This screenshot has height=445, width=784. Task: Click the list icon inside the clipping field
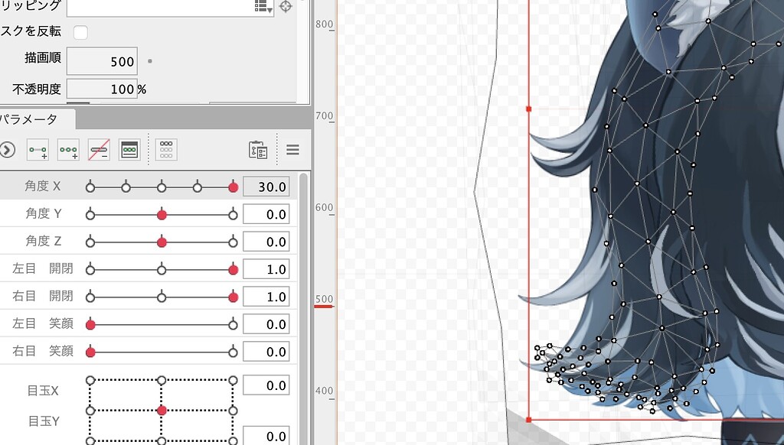point(260,6)
